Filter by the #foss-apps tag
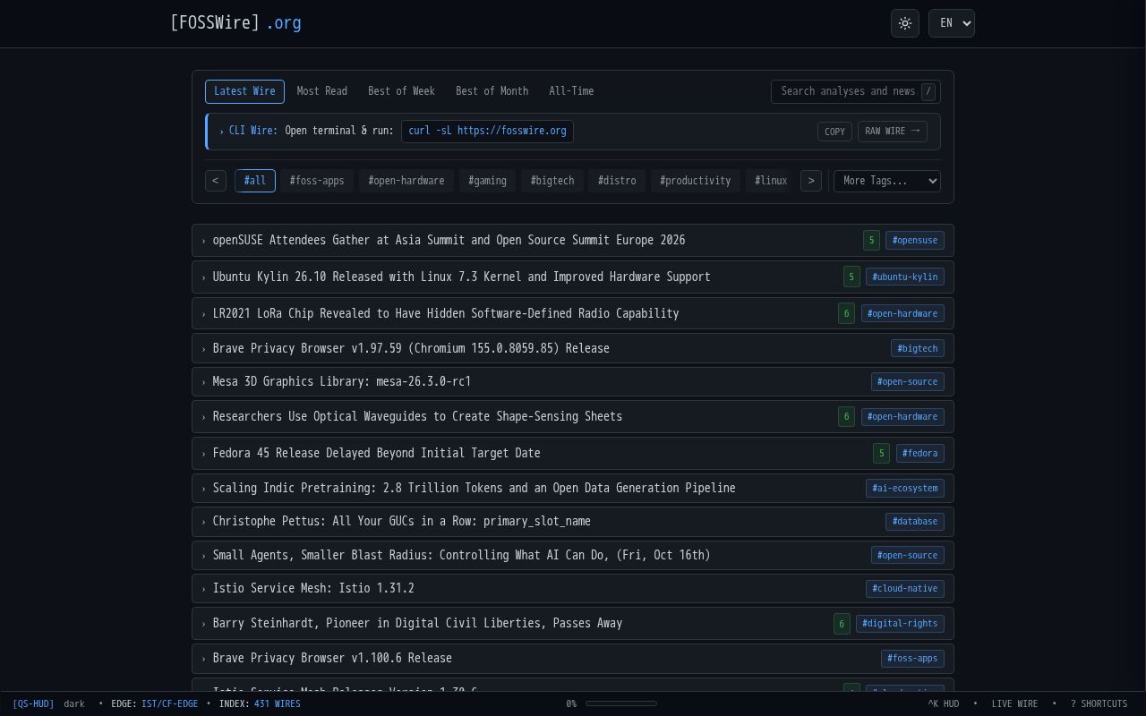The height and width of the screenshot is (716, 1146). [317, 181]
